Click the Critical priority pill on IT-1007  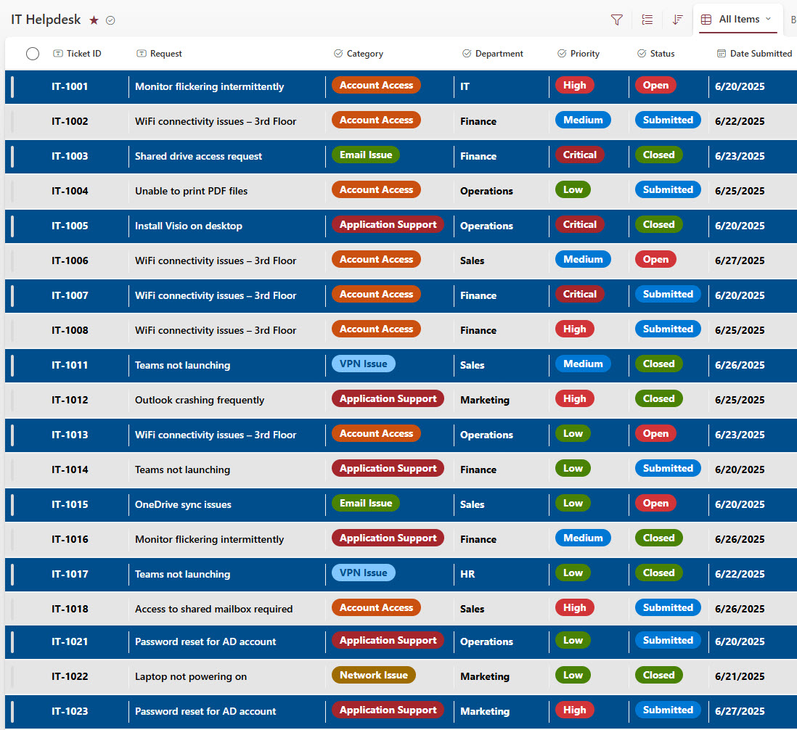[579, 295]
